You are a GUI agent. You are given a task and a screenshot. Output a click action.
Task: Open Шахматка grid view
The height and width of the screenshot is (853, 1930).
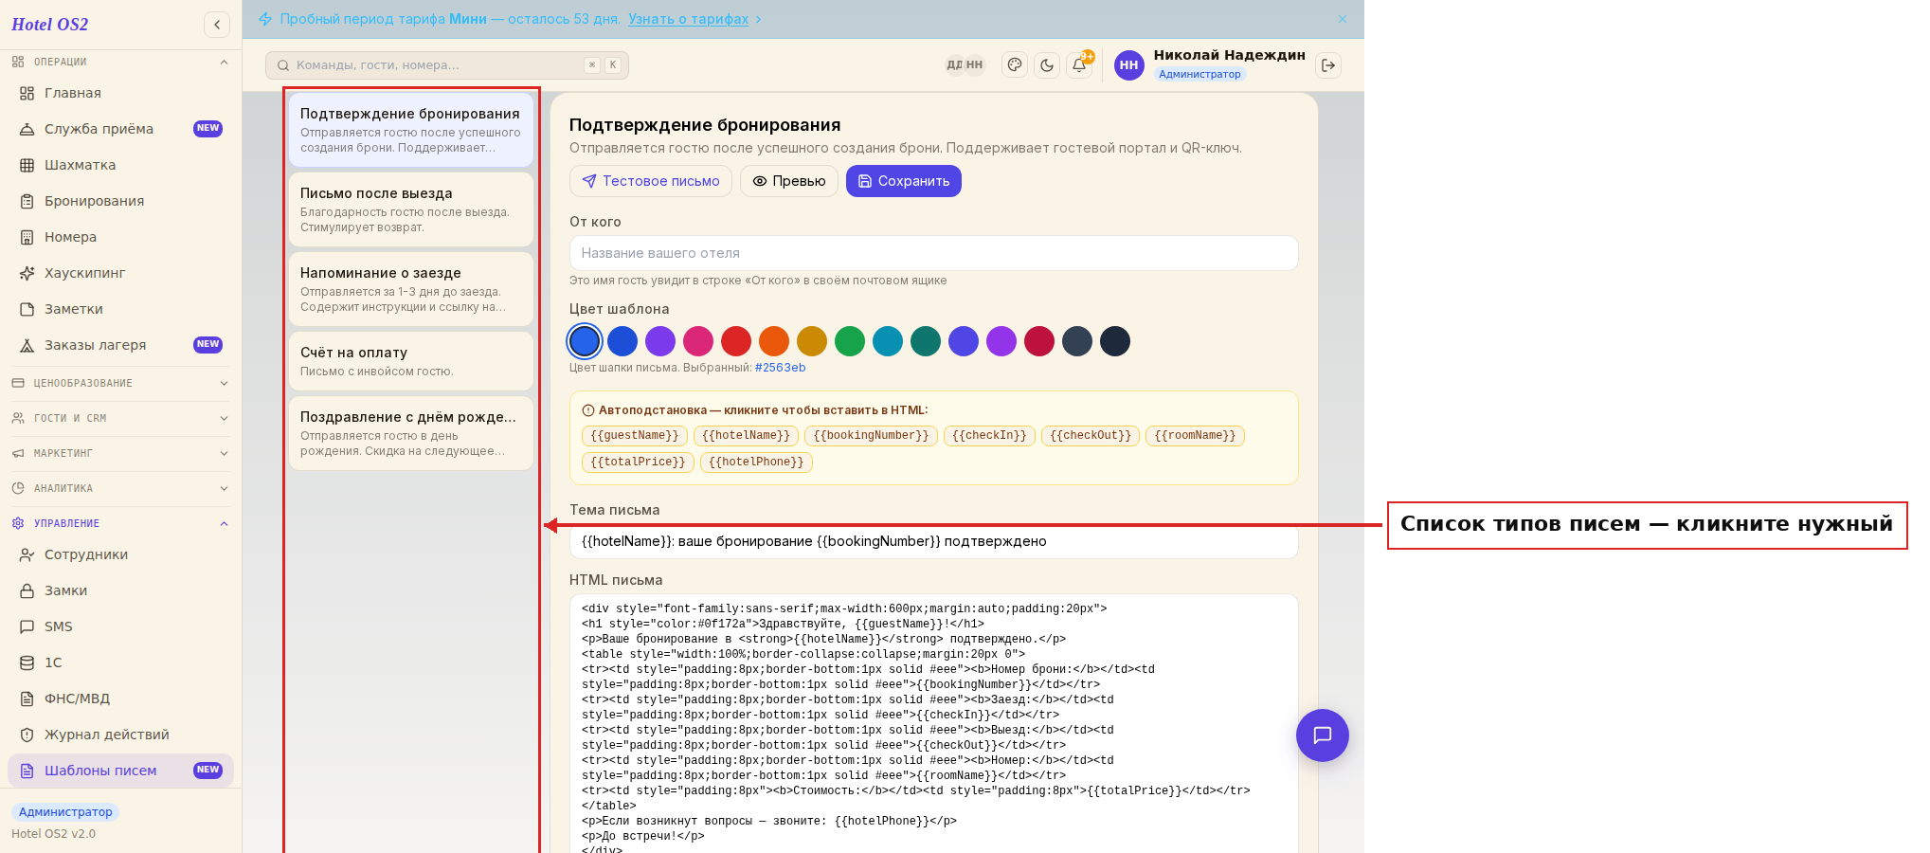click(120, 165)
